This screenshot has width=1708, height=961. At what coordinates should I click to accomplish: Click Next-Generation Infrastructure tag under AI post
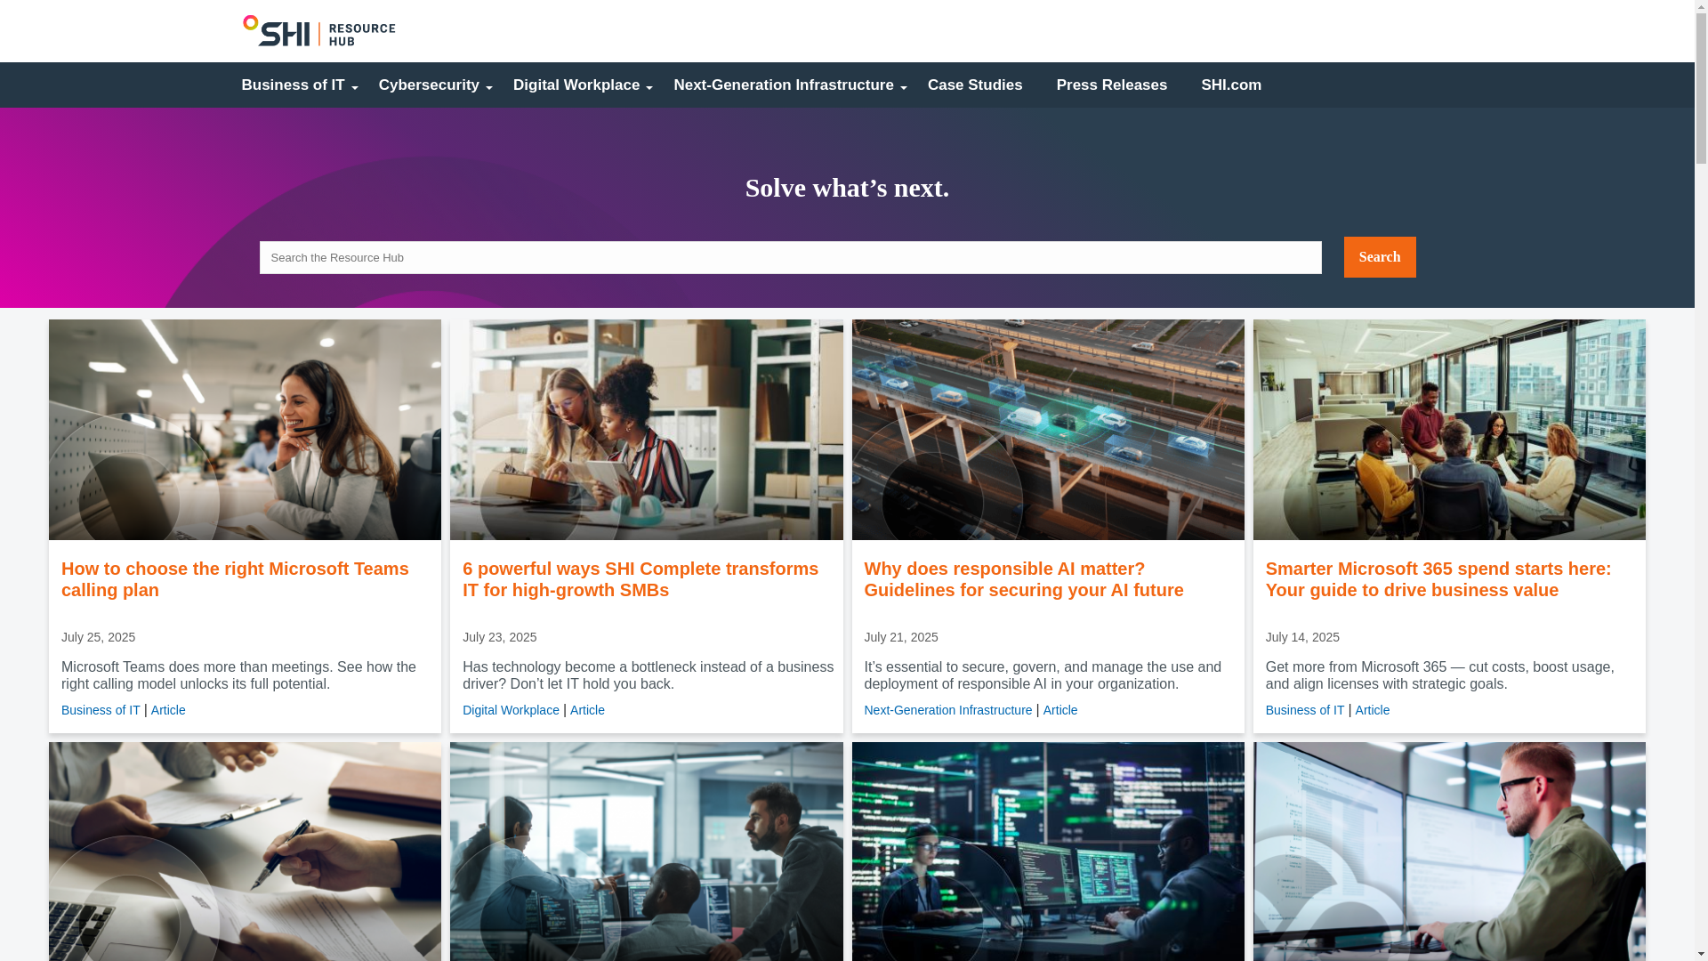click(948, 710)
